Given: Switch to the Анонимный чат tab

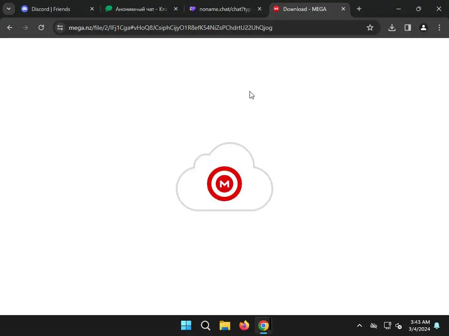Looking at the screenshot, I should click(142, 9).
